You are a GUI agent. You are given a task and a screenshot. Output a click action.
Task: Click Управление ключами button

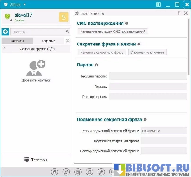[x=147, y=52]
